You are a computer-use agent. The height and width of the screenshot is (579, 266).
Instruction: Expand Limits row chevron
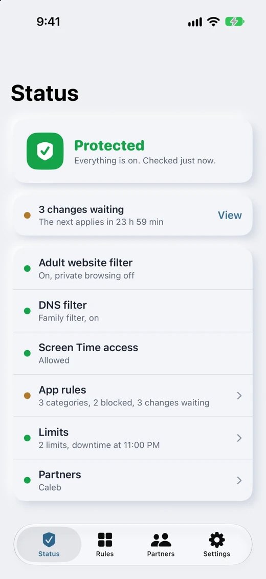click(239, 438)
